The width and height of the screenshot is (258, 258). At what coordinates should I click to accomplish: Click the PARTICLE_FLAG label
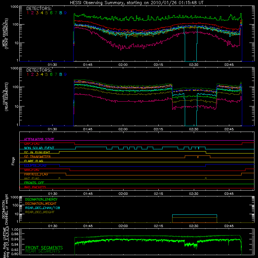click(x=36, y=174)
